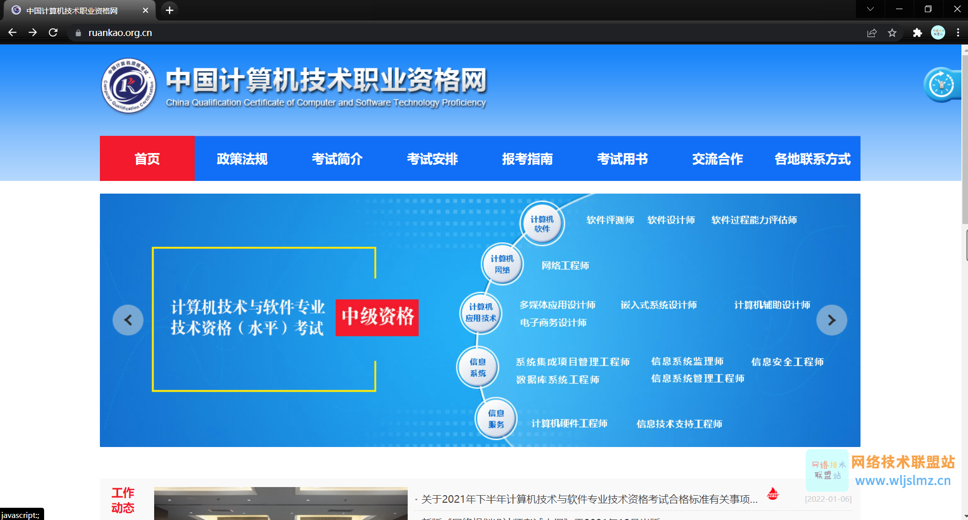Open a new browser tab
The height and width of the screenshot is (520, 968).
coord(169,10)
